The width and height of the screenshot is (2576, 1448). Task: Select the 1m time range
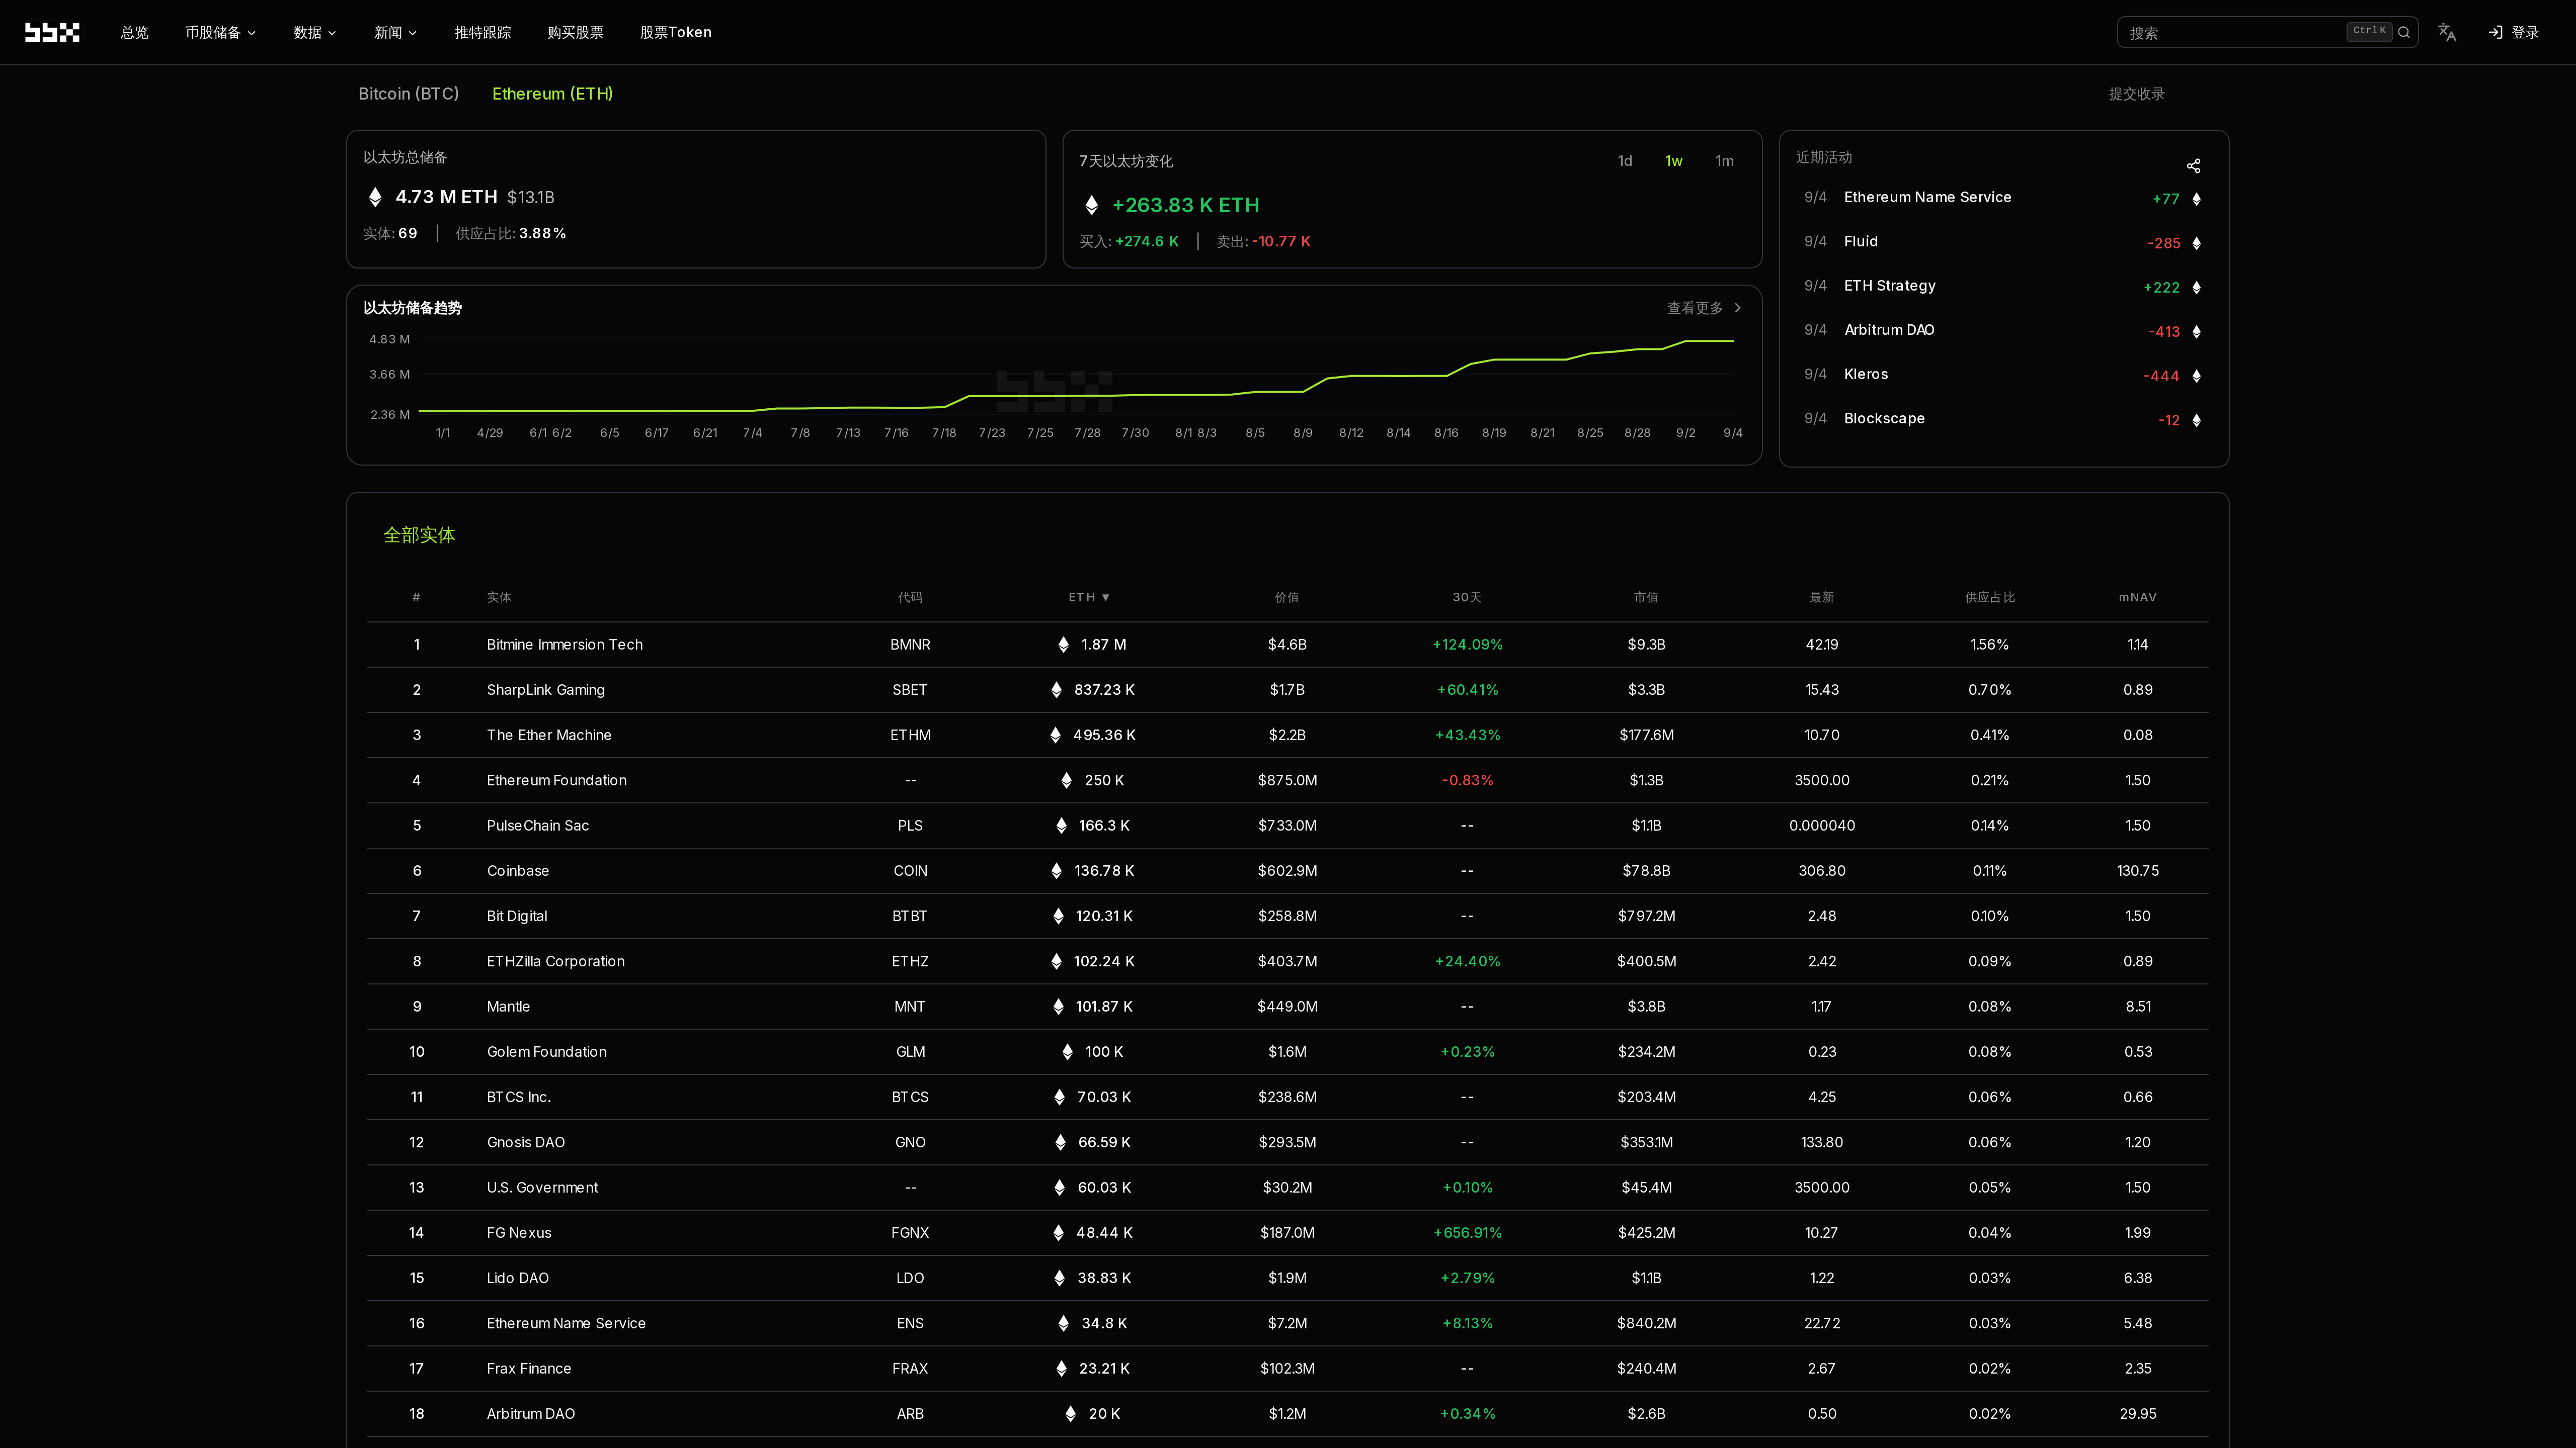1724,161
